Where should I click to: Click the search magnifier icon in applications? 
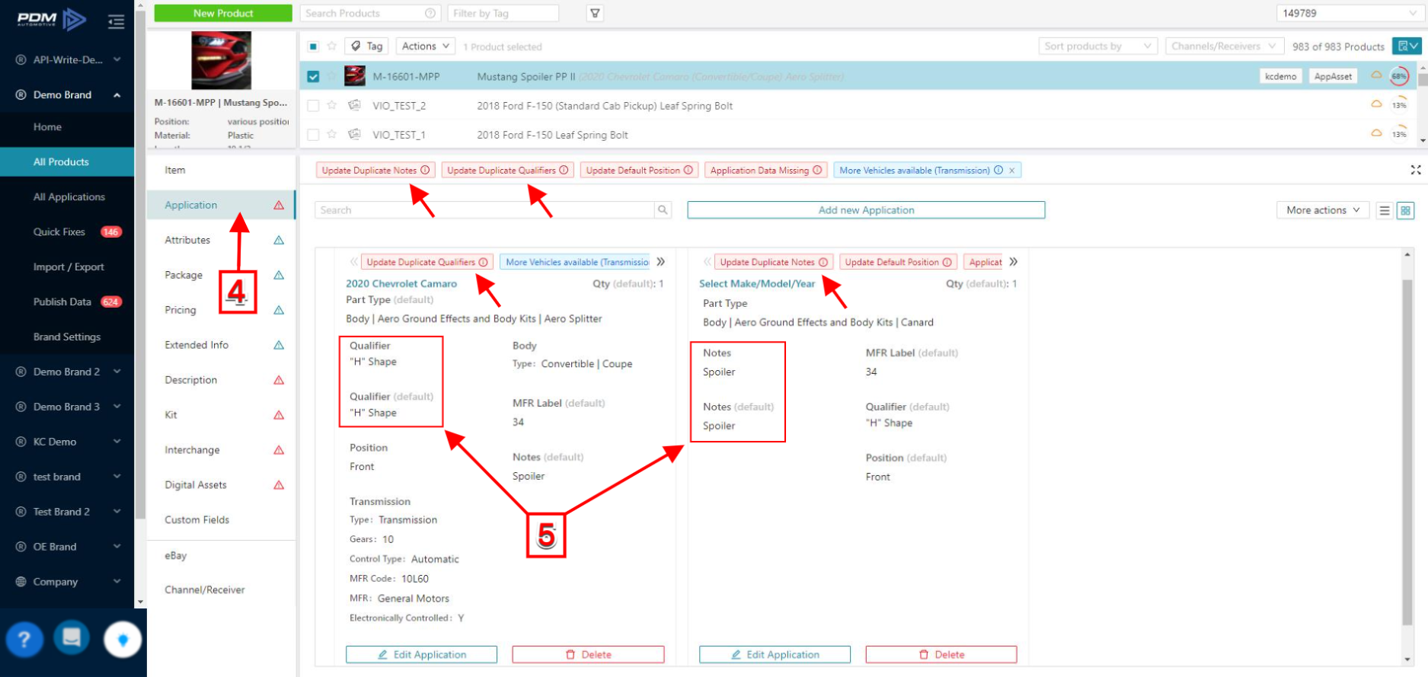[x=663, y=210]
